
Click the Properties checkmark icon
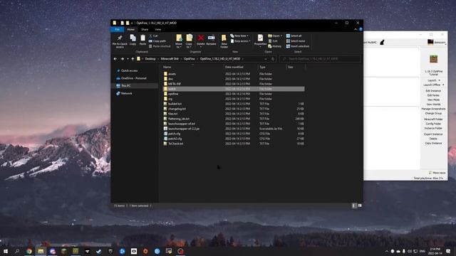(260, 38)
